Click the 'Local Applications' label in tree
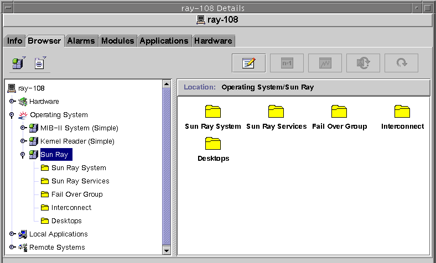The width and height of the screenshot is (436, 263). point(59,234)
